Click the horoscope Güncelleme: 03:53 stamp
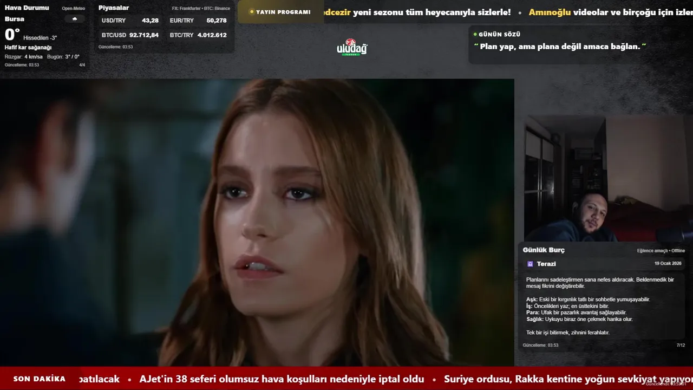Image resolution: width=693 pixels, height=390 pixels. pos(540,345)
